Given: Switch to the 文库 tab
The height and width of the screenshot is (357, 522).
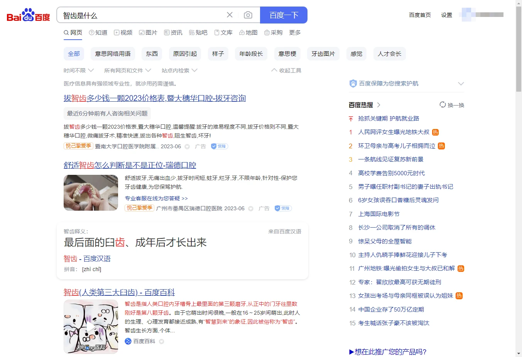Looking at the screenshot, I should pyautogui.click(x=223, y=33).
